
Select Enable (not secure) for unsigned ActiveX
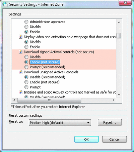pos(26,82)
